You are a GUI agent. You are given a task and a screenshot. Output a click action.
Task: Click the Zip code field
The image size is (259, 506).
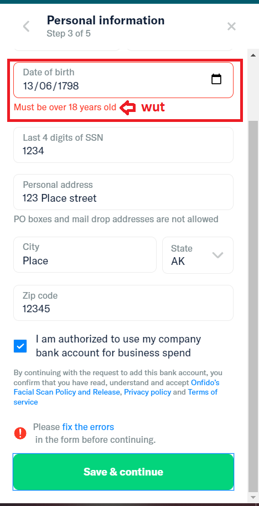coord(123,303)
